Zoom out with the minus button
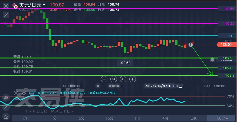This screenshot has height=122, width=237. [104, 79]
